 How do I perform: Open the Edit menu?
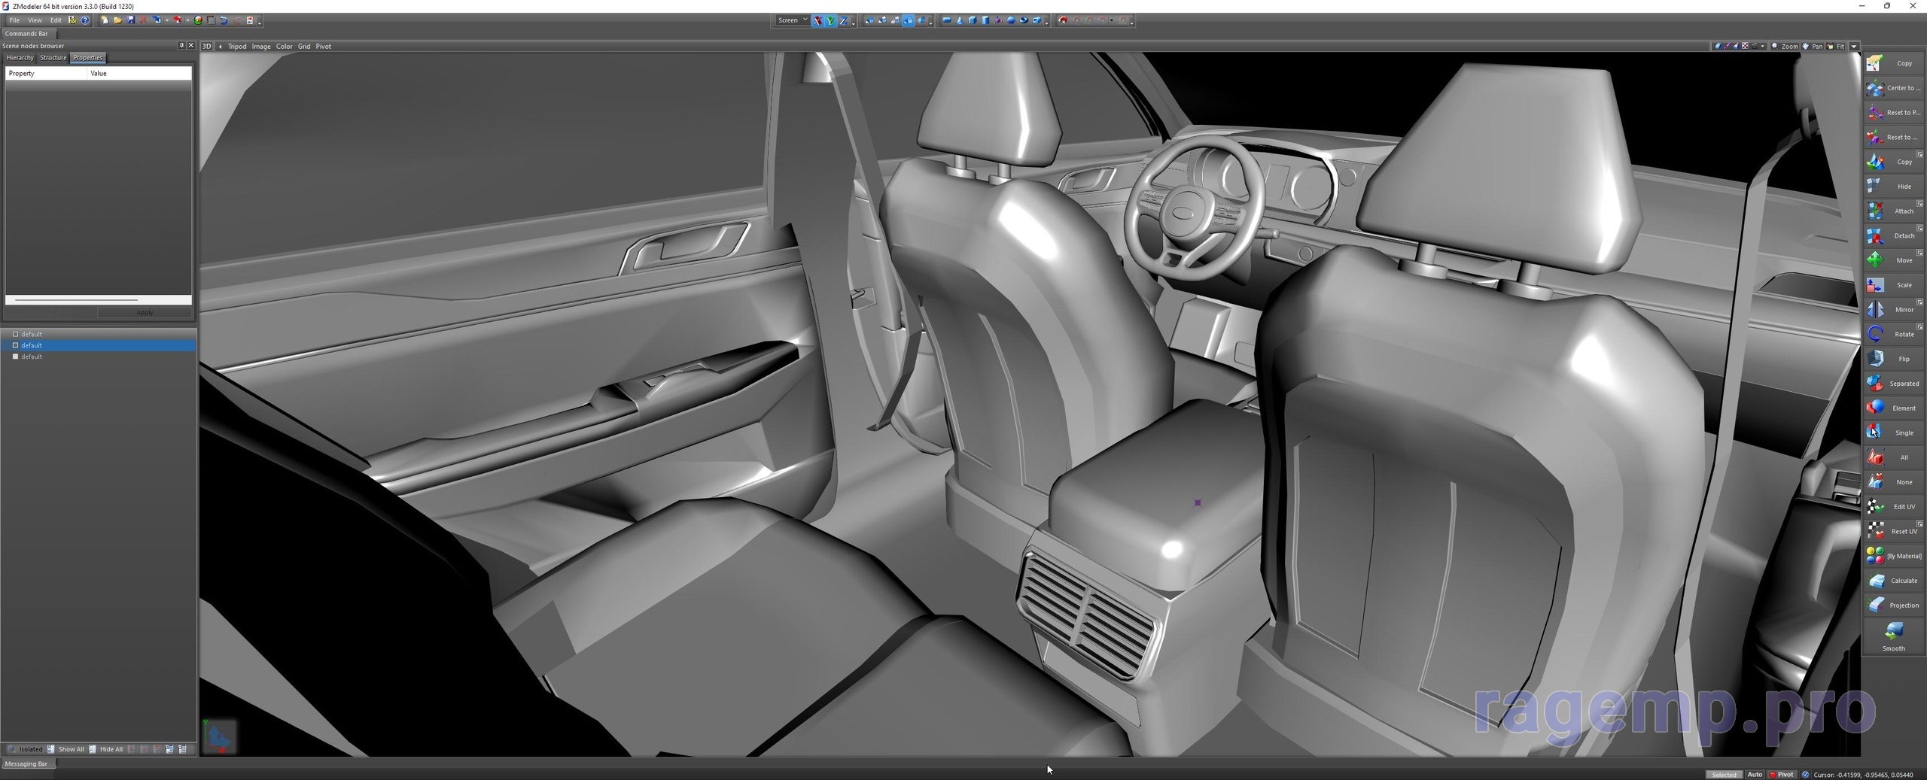(56, 20)
